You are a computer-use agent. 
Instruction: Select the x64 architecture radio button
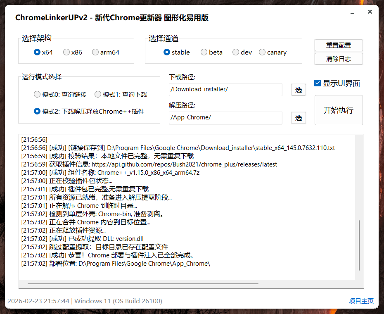tap(37, 52)
